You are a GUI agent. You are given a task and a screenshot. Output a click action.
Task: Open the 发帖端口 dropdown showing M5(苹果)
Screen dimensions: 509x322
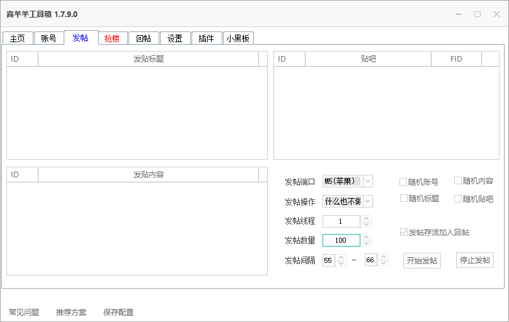click(368, 182)
